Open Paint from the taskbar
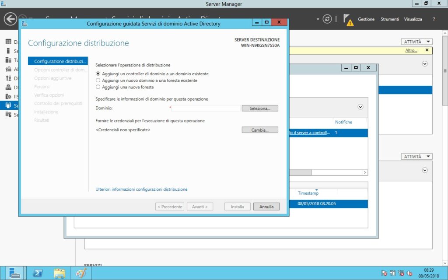This screenshot has width=448, height=280. point(81,273)
